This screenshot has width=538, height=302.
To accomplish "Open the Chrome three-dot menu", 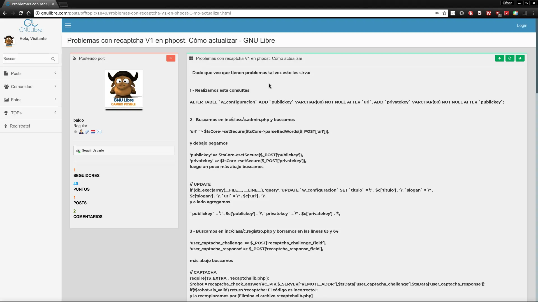I will [533, 13].
